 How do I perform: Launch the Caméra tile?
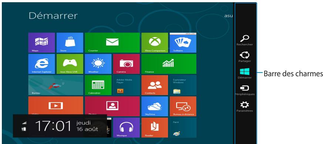pyautogui.click(x=127, y=64)
